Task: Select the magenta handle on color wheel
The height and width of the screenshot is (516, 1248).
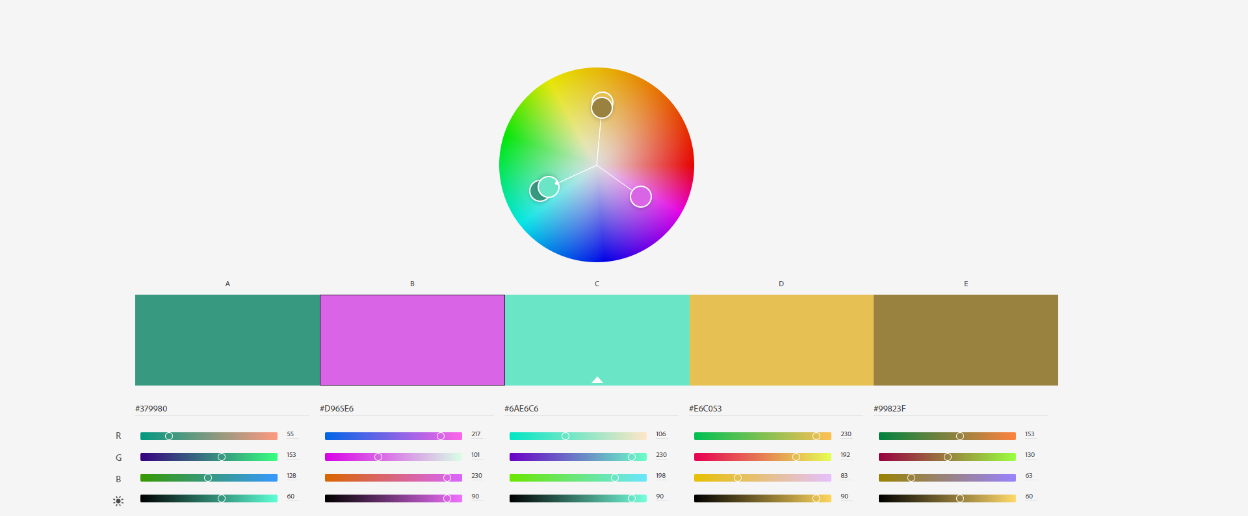Action: tap(641, 197)
